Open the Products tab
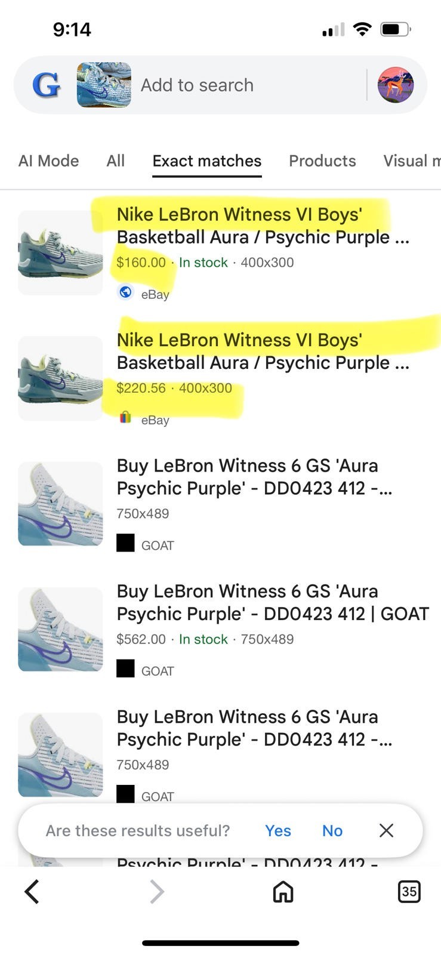Image resolution: width=441 pixels, height=955 pixels. coord(322,161)
